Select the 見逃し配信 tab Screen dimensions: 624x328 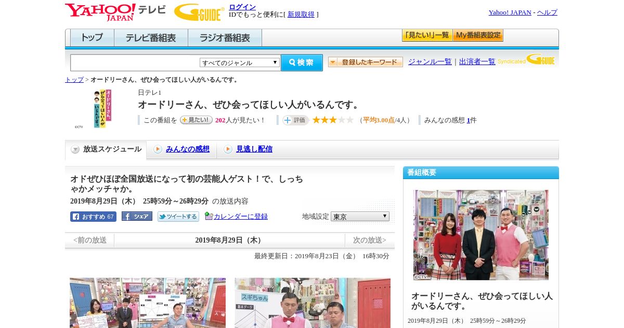[254, 149]
